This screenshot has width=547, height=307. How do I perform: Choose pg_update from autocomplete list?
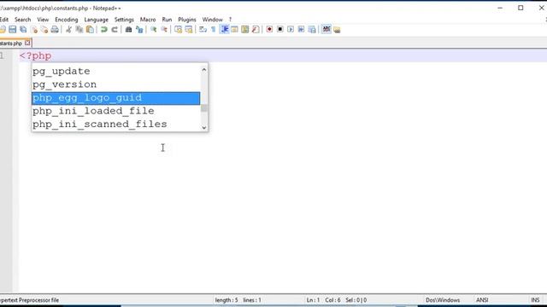tap(116, 71)
